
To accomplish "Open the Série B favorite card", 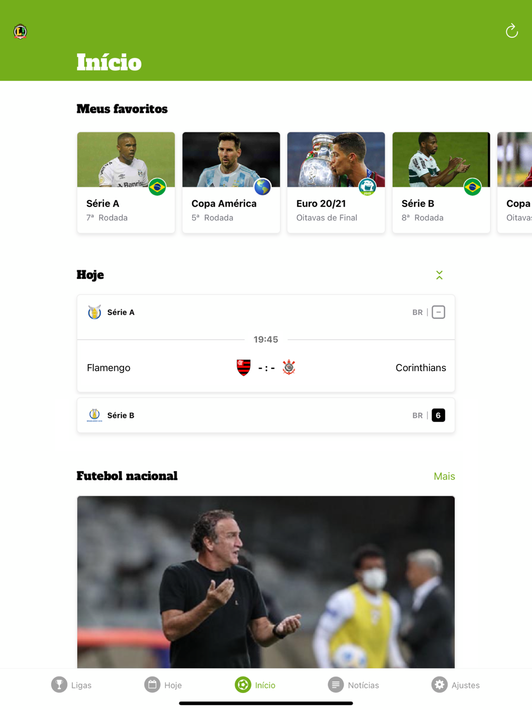I will click(x=441, y=183).
